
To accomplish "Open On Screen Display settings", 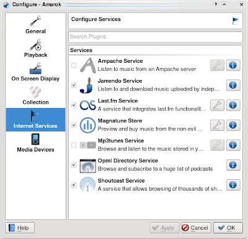I will [x=35, y=73].
